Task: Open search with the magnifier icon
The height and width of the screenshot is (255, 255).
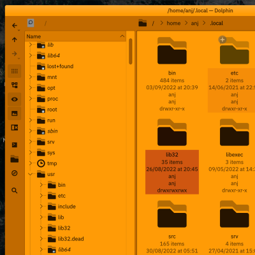Action: coord(15,191)
